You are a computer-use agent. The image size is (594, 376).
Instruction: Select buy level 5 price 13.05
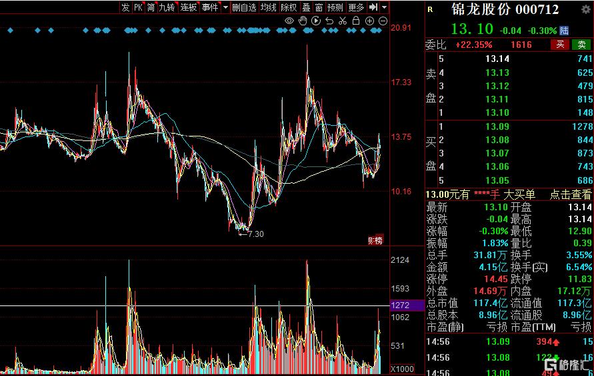coord(497,180)
